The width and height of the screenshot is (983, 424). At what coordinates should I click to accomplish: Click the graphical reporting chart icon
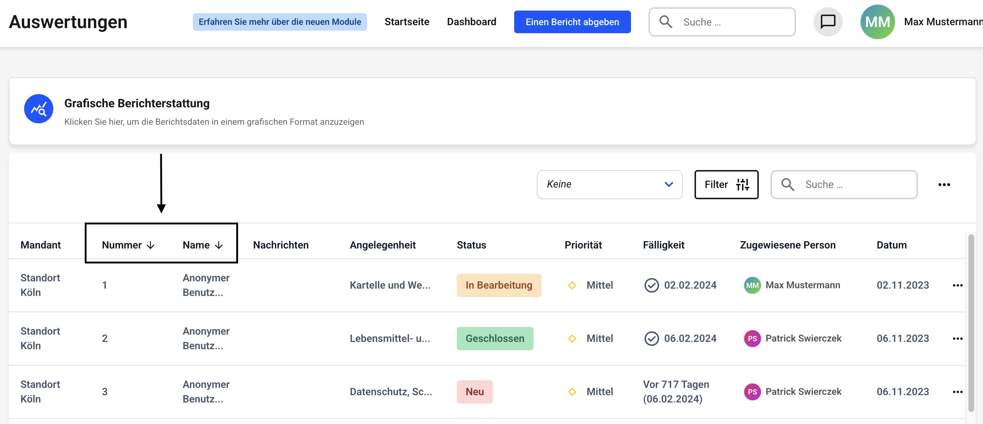(39, 109)
